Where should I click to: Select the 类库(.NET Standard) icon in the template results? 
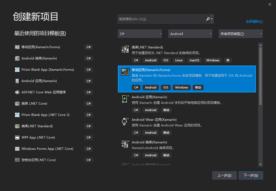[x=125, y=49]
